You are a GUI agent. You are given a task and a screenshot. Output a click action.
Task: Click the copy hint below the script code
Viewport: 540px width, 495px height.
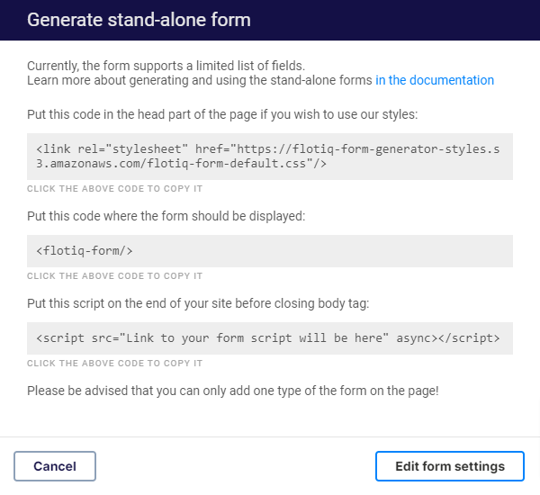(114, 363)
